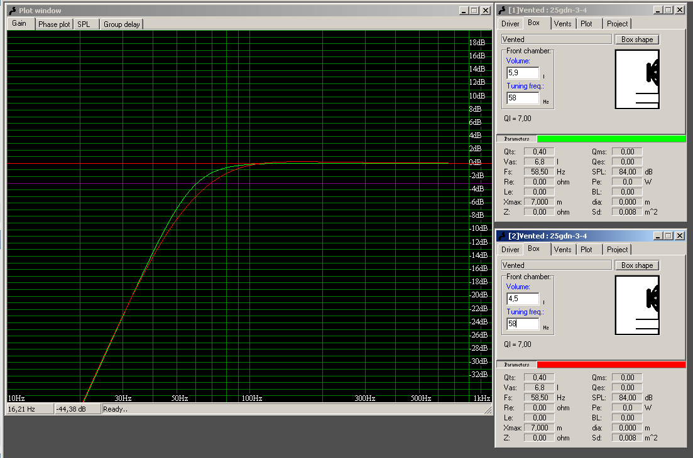Click Plot window title bar icon

coord(13,11)
